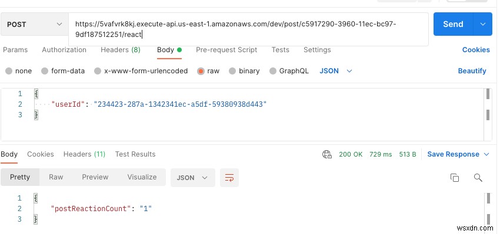Image resolution: width=500 pixels, height=234 pixels.
Task: Click the userId value in request body
Action: [180, 104]
